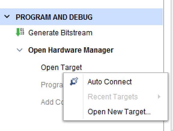Click the Open Hardware Manager label

click(x=71, y=50)
